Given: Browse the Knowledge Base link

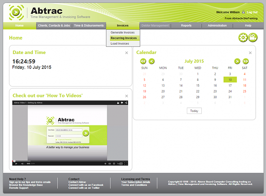Looking at the screenshot, I should point(26,185).
